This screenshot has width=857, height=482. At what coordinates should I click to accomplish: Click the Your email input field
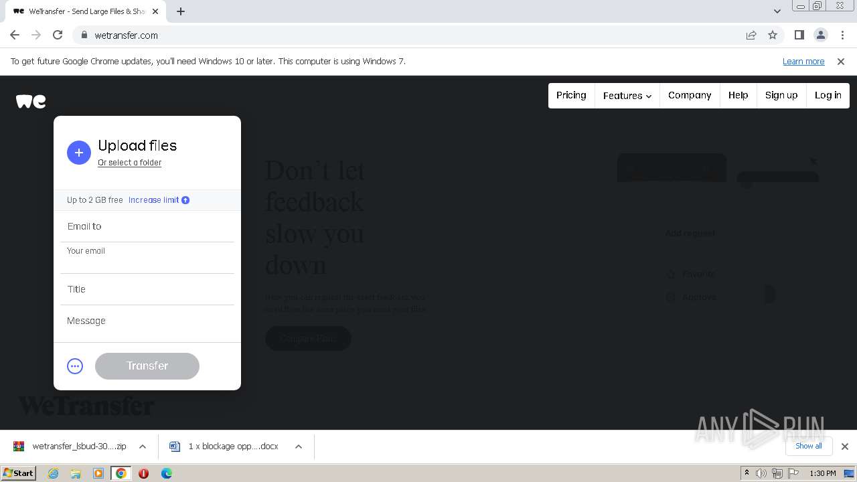[x=147, y=258]
